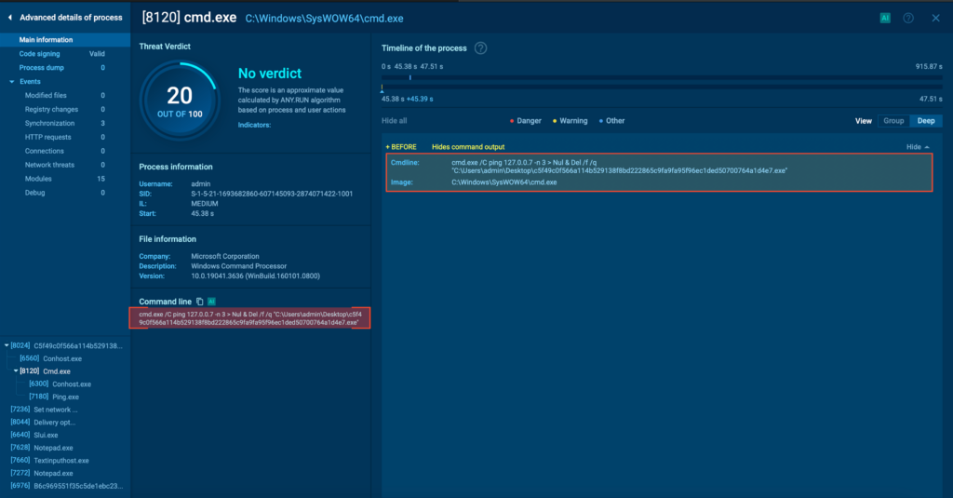Click the help question mark in header
Image resolution: width=953 pixels, height=498 pixels.
pyautogui.click(x=908, y=18)
